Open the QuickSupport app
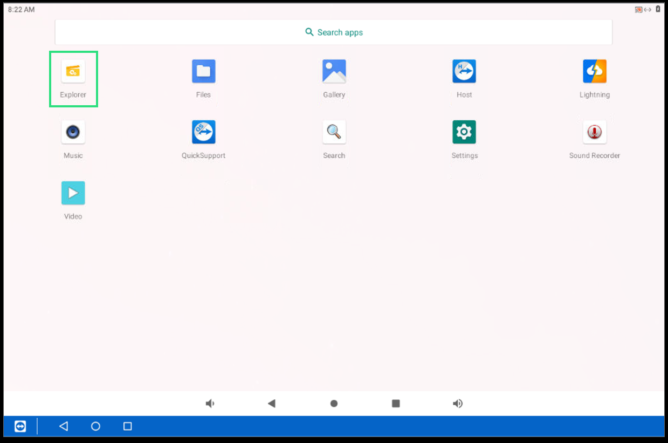 [203, 132]
